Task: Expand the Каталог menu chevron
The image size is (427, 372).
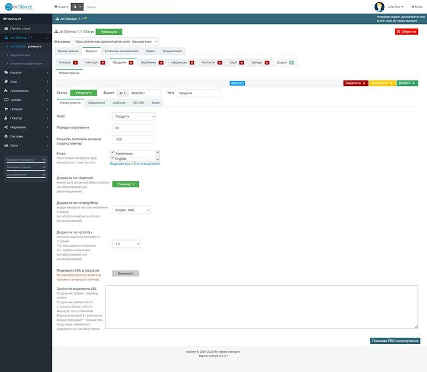Action: [x=48, y=73]
